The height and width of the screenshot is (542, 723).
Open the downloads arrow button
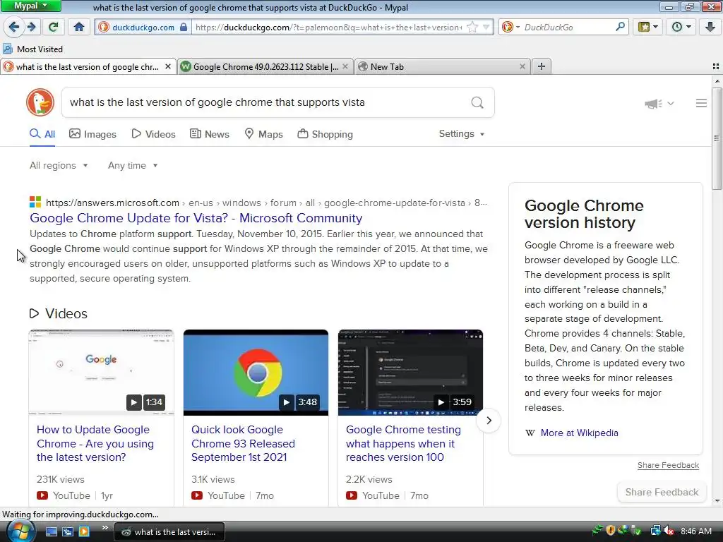710,28
